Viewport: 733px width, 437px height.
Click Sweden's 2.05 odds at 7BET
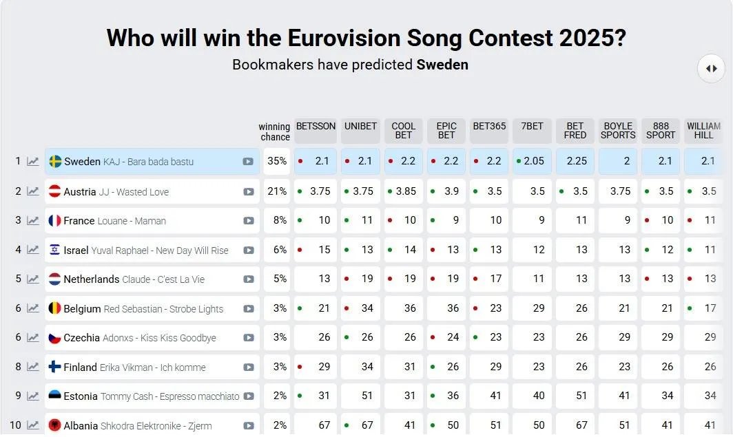click(532, 161)
